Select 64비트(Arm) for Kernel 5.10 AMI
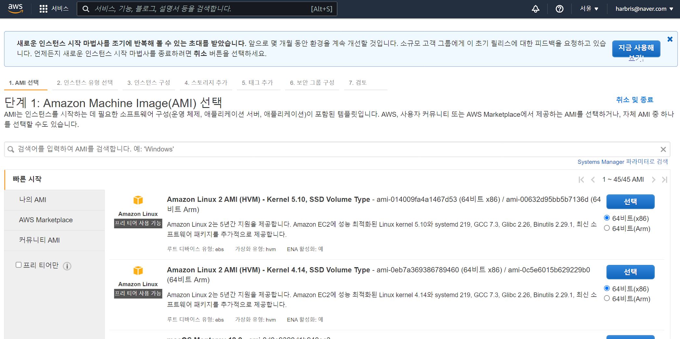 point(607,228)
